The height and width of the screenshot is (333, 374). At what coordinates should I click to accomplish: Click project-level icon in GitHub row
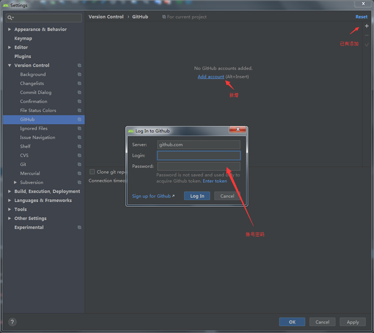[79, 119]
